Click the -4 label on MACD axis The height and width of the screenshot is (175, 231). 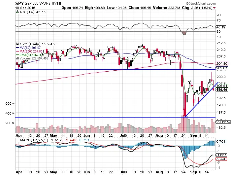pyautogui.click(x=218, y=168)
